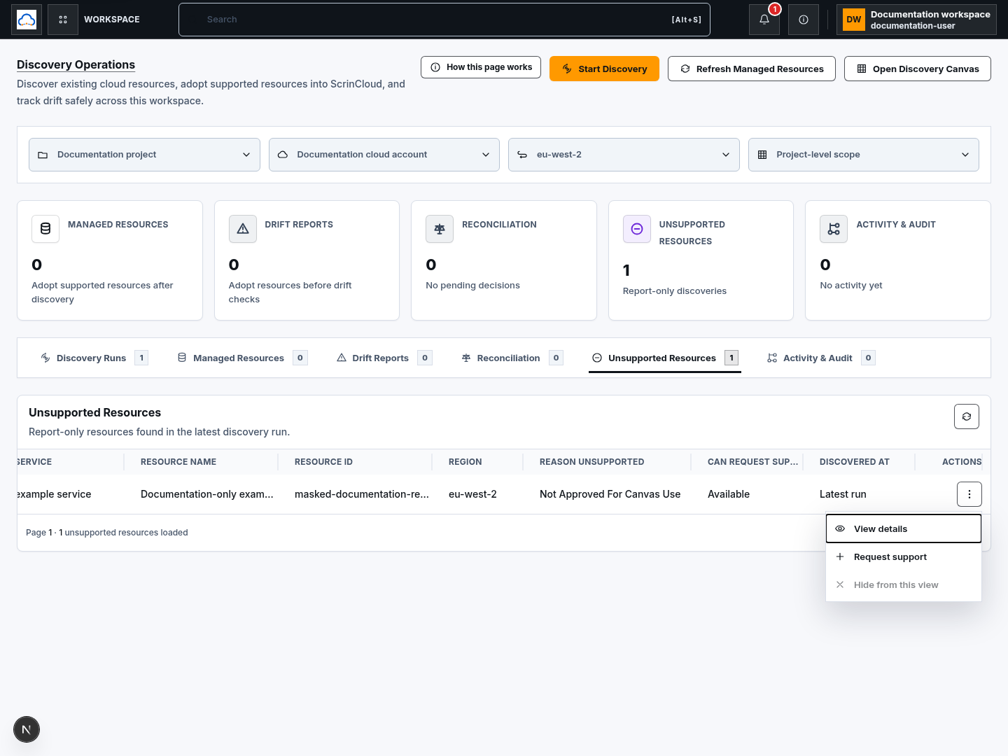
Task: Expand the Documentation project dropdown chevron
Action: [246, 155]
